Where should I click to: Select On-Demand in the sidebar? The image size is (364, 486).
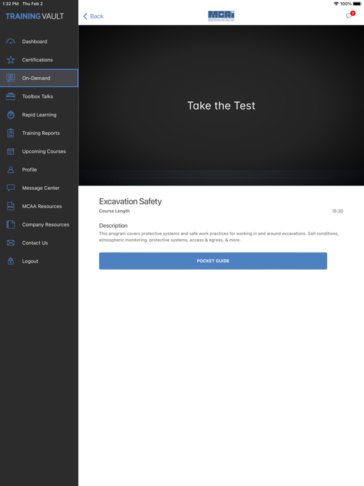click(39, 78)
